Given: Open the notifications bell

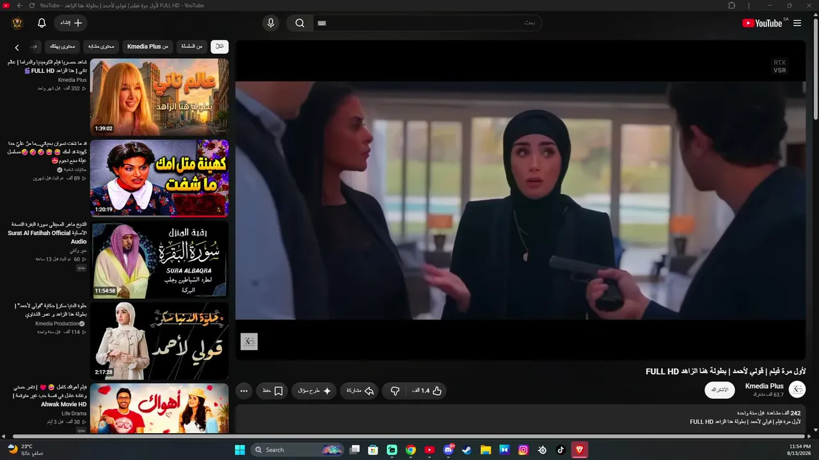Looking at the screenshot, I should click(42, 23).
